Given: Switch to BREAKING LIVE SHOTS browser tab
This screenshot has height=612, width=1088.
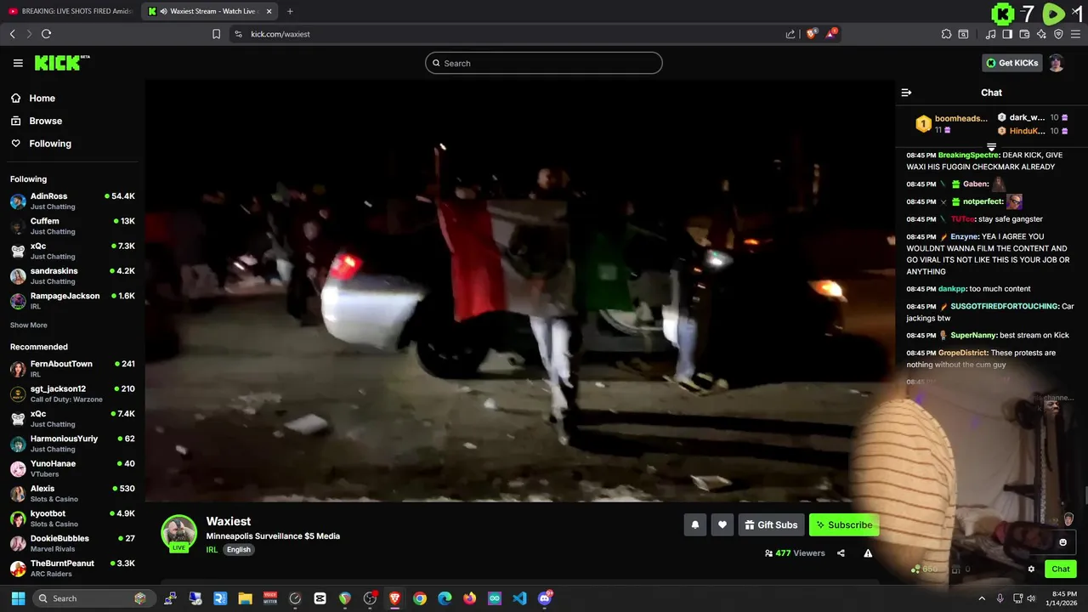Looking at the screenshot, I should (71, 11).
